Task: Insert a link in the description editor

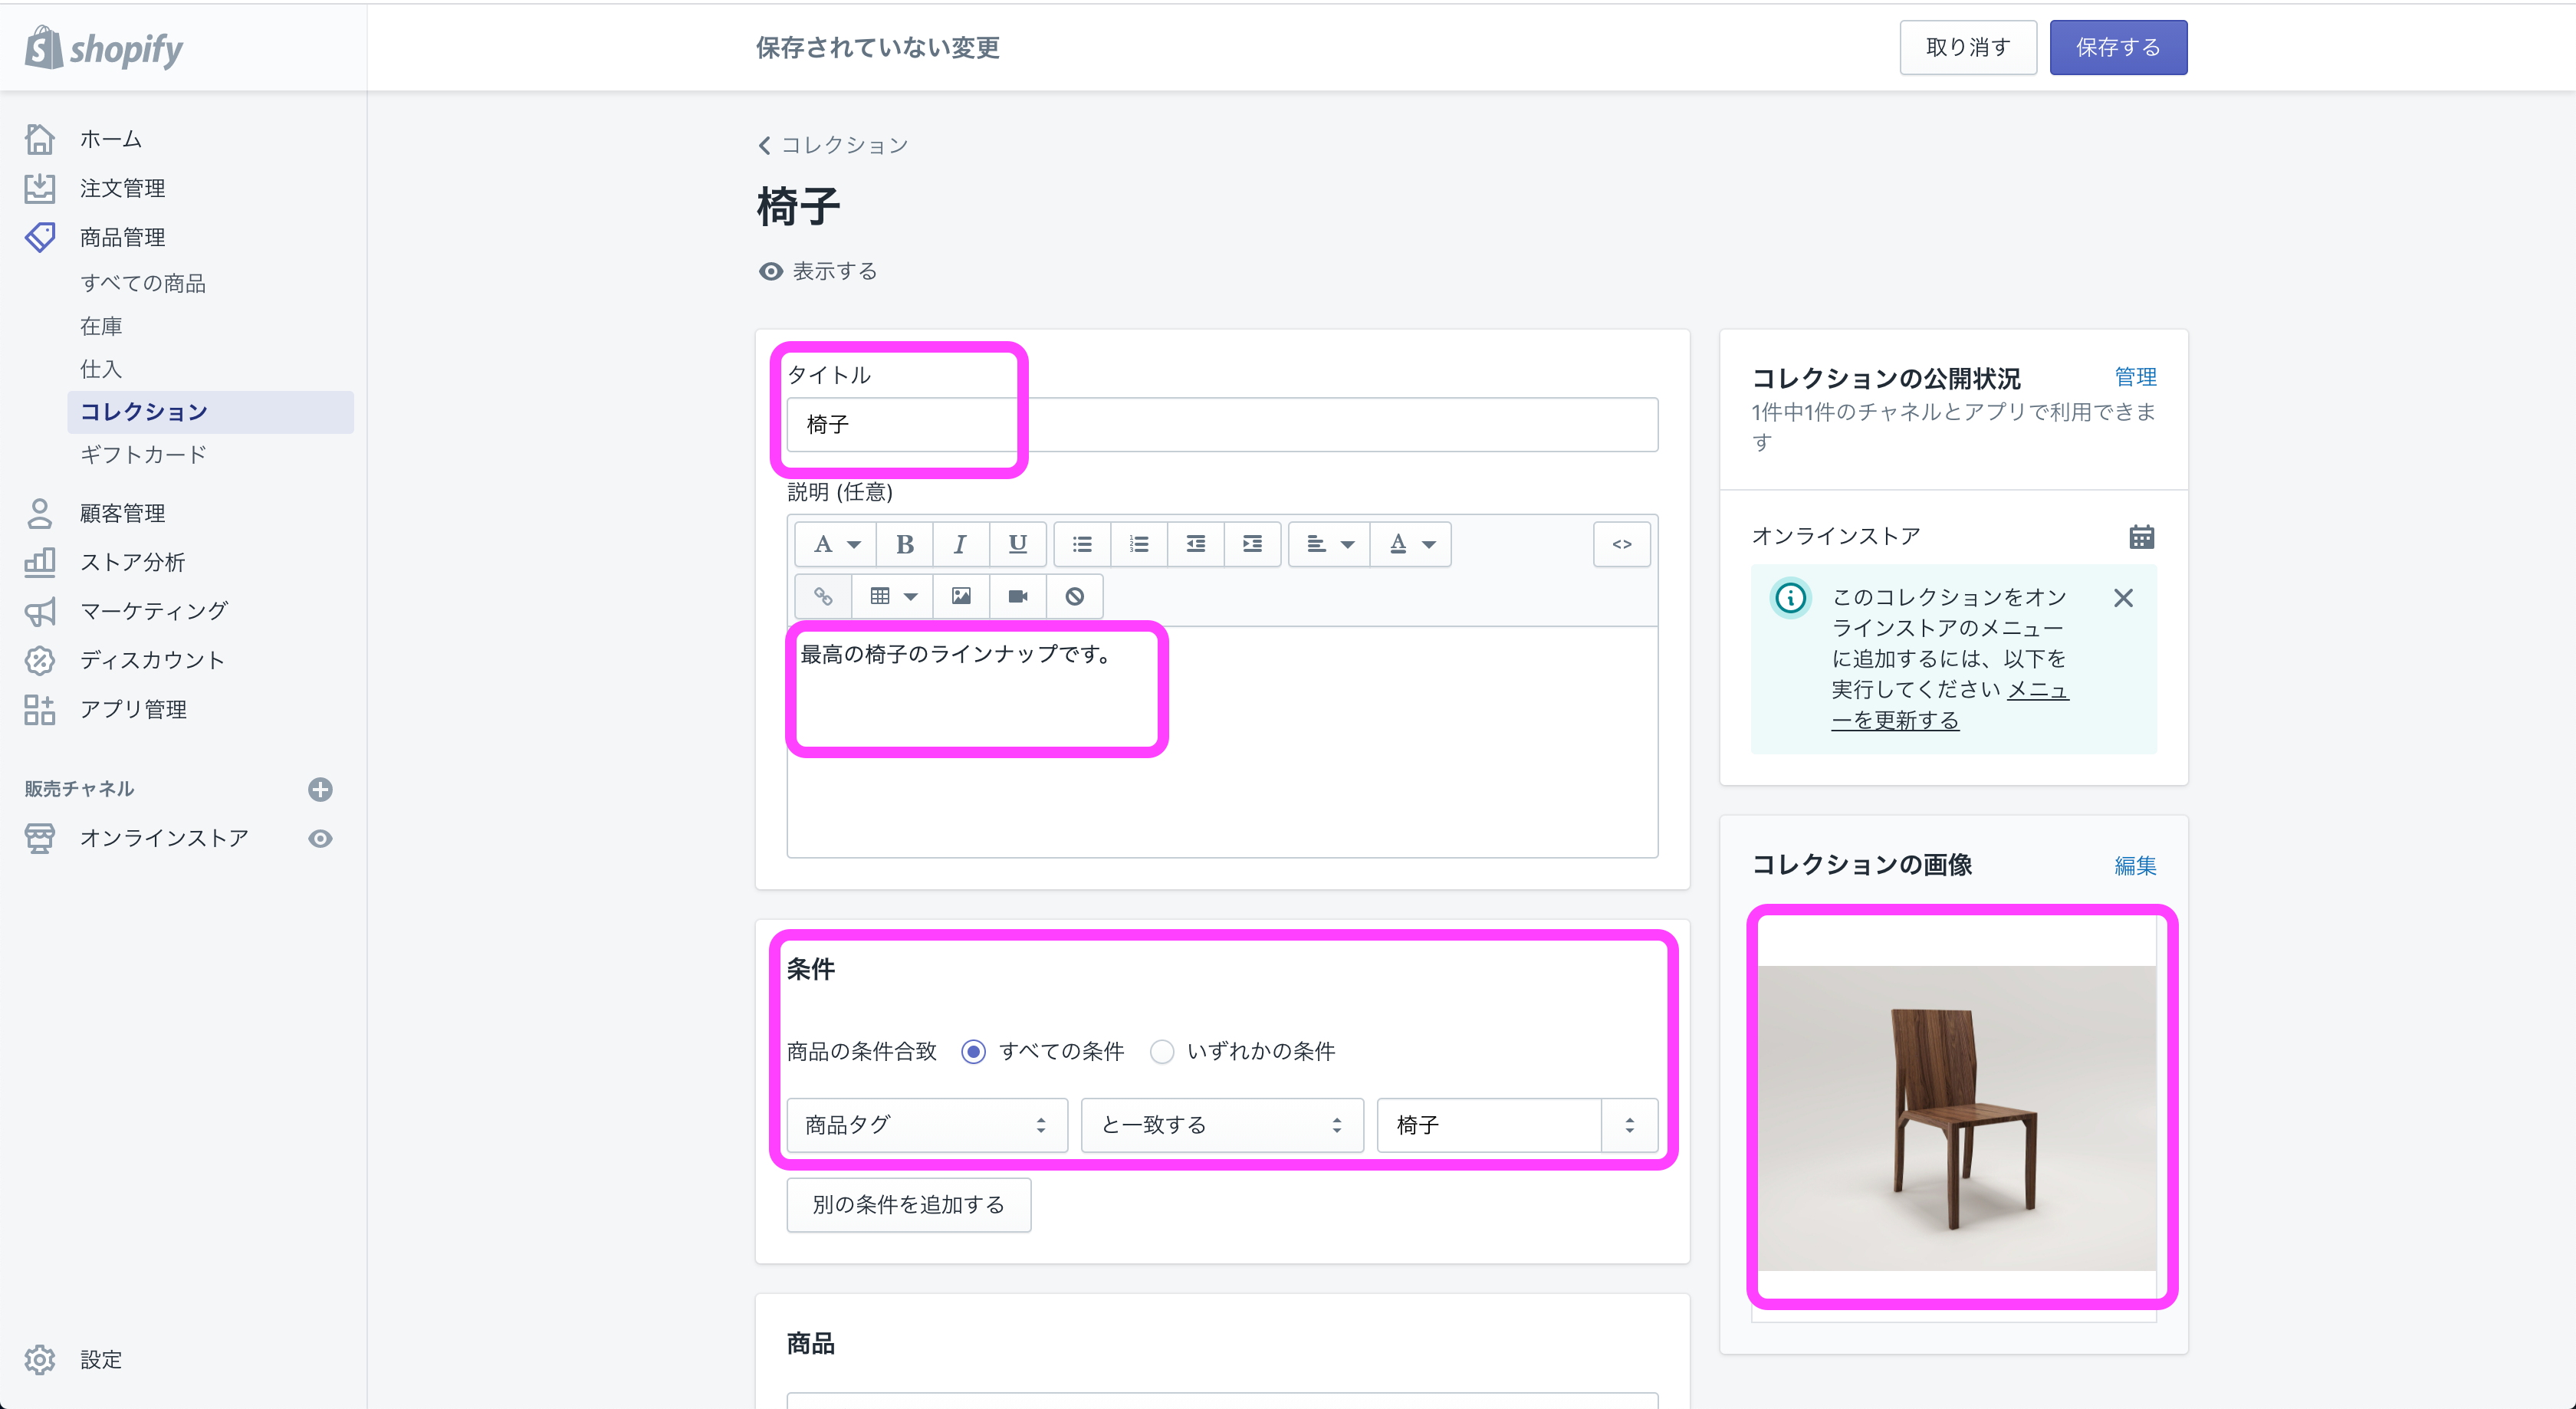Action: [x=824, y=596]
